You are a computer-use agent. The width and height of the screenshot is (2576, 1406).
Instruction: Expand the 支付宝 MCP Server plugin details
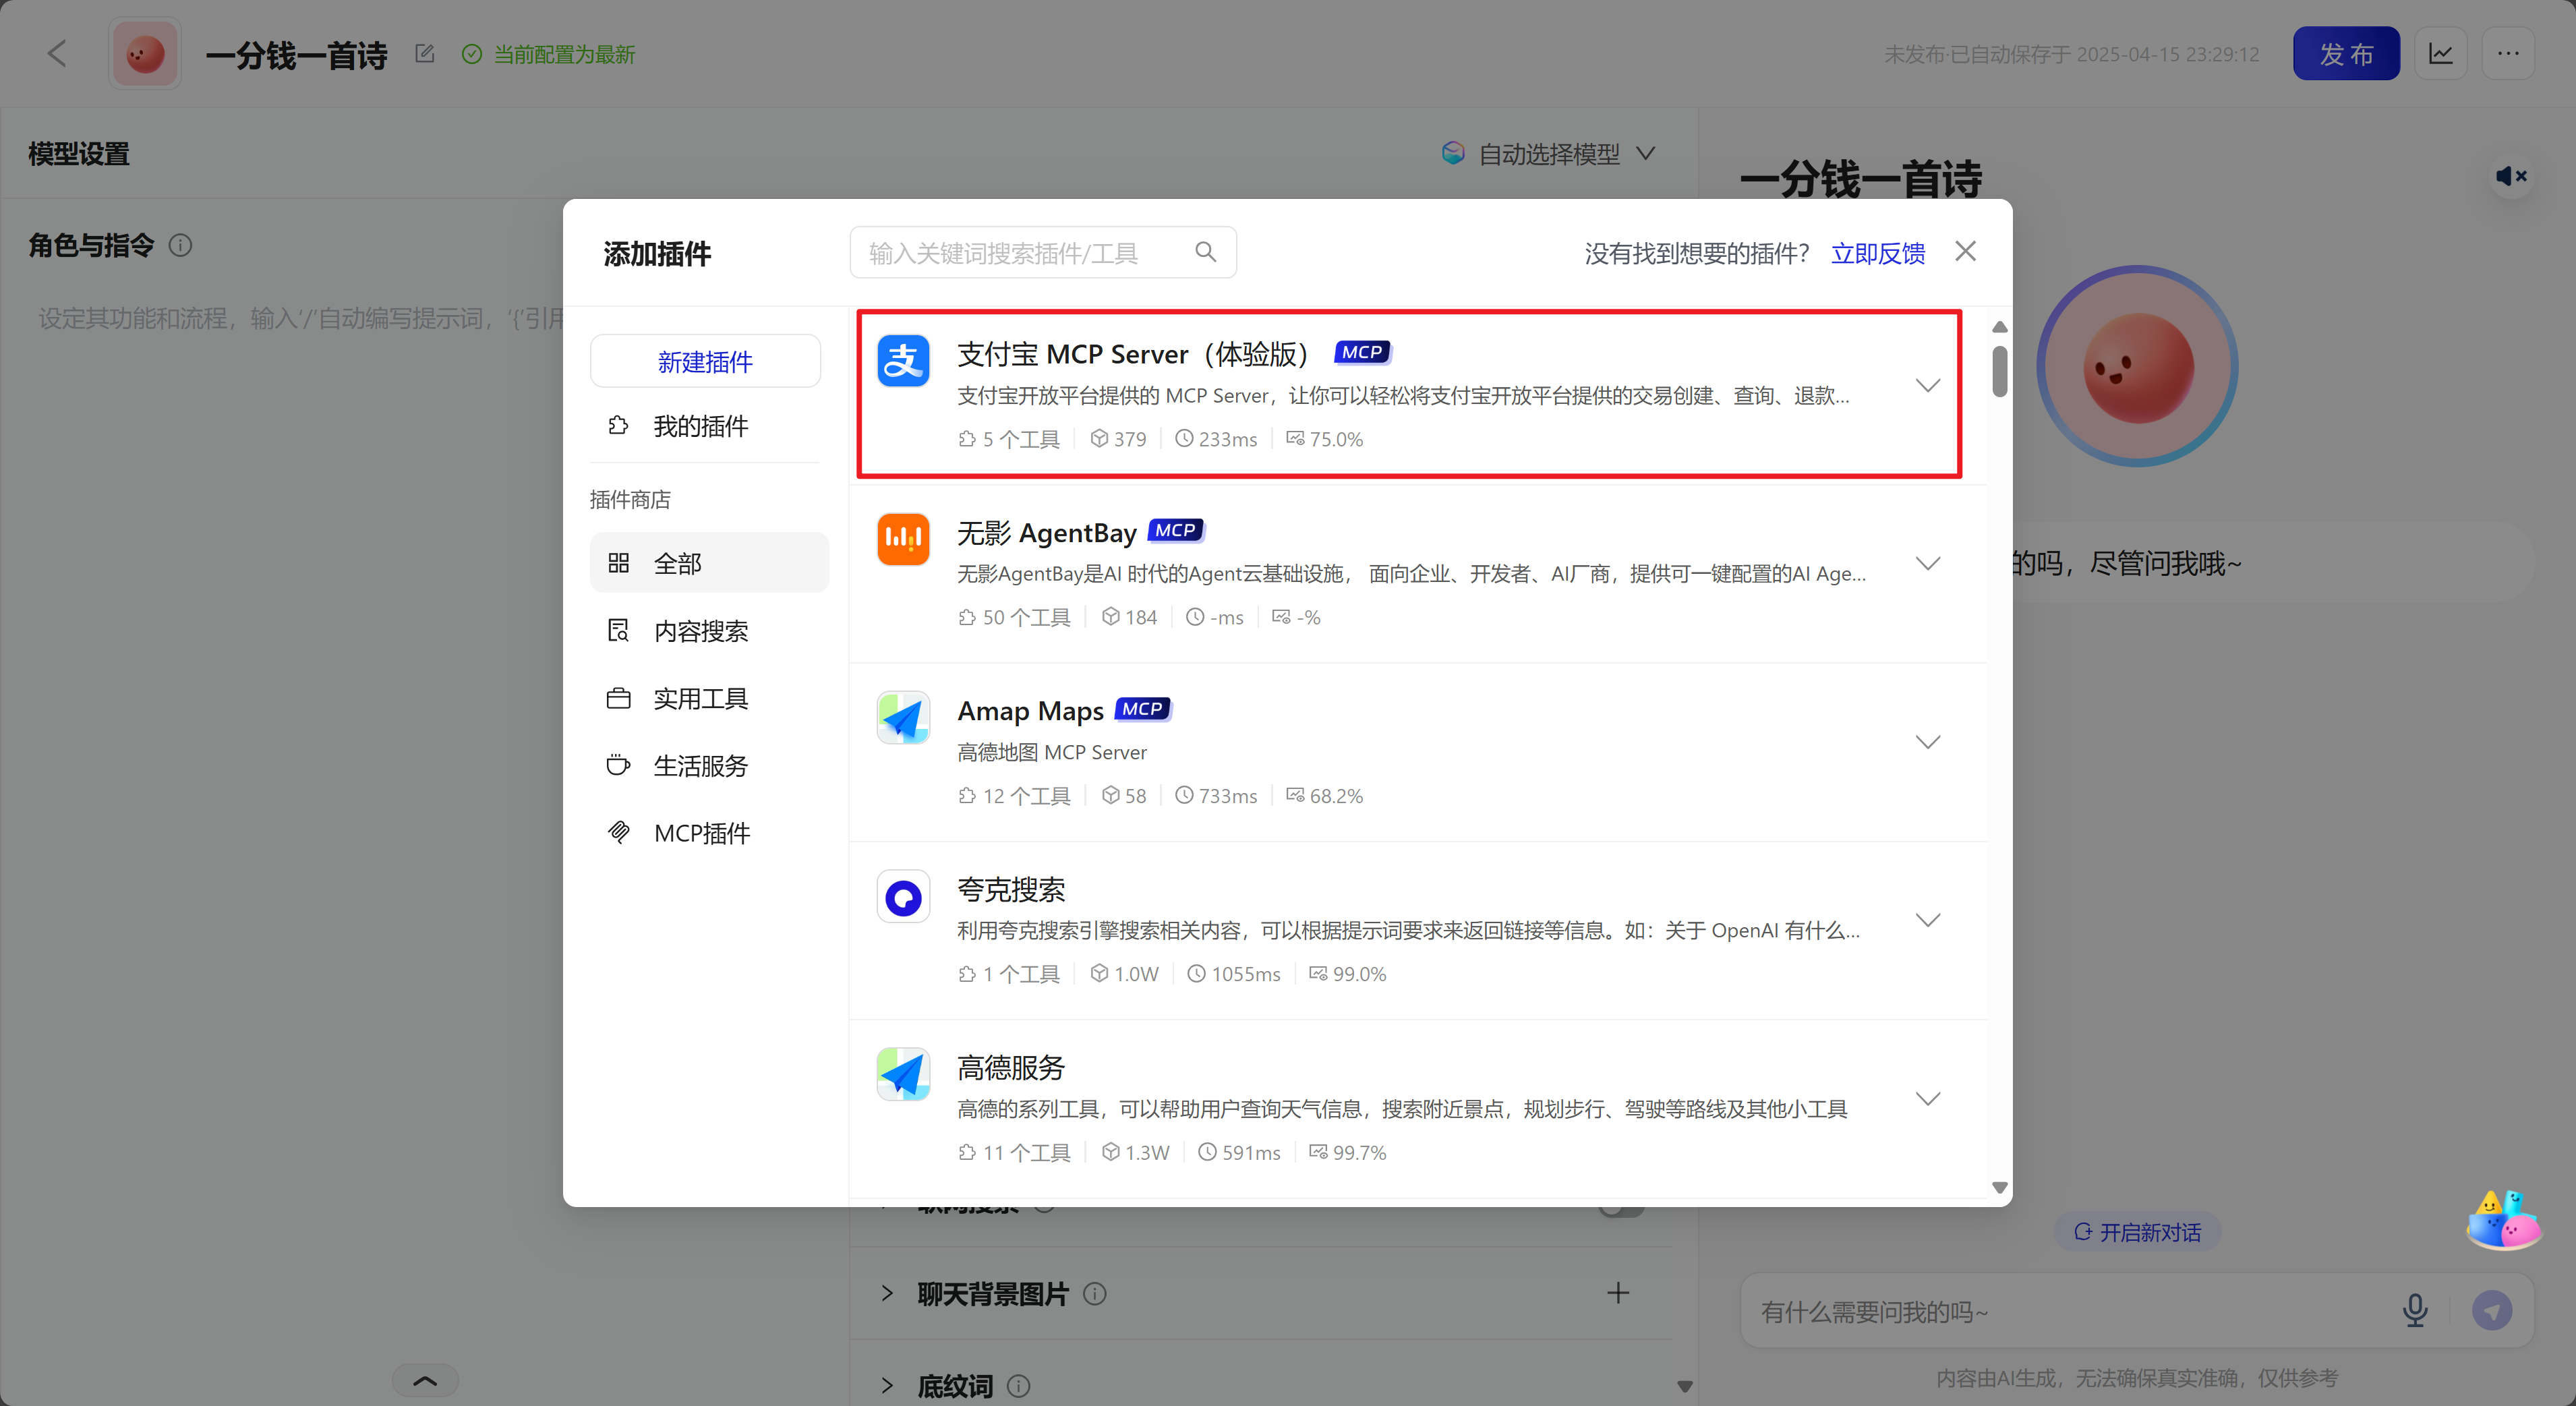pos(1927,385)
